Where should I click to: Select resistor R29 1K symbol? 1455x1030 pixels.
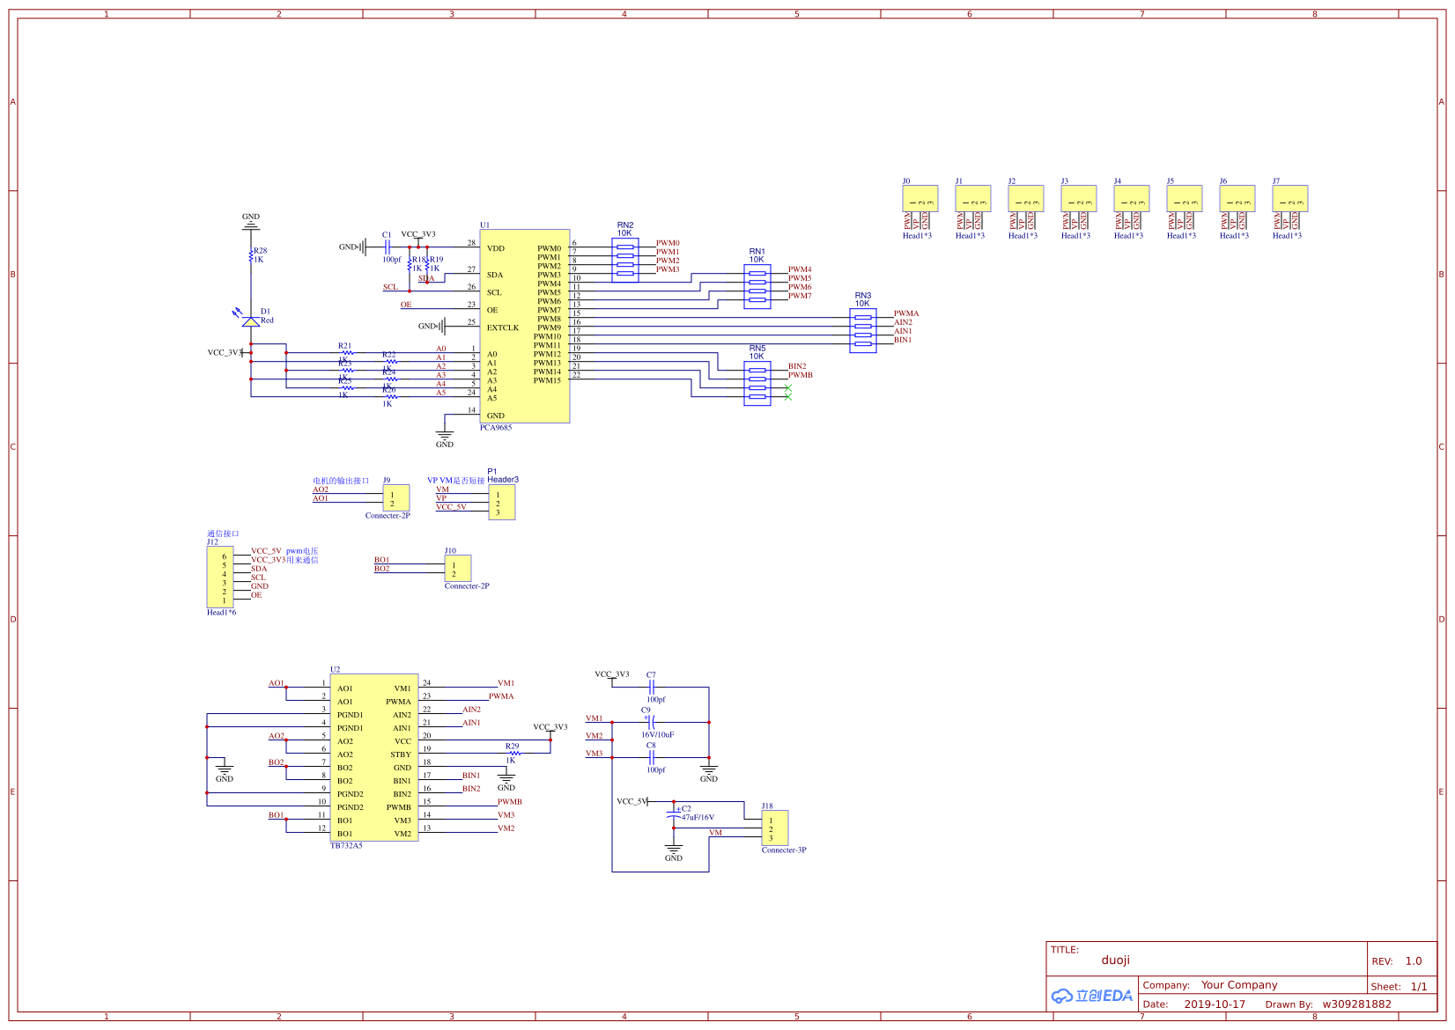pyautogui.click(x=514, y=754)
